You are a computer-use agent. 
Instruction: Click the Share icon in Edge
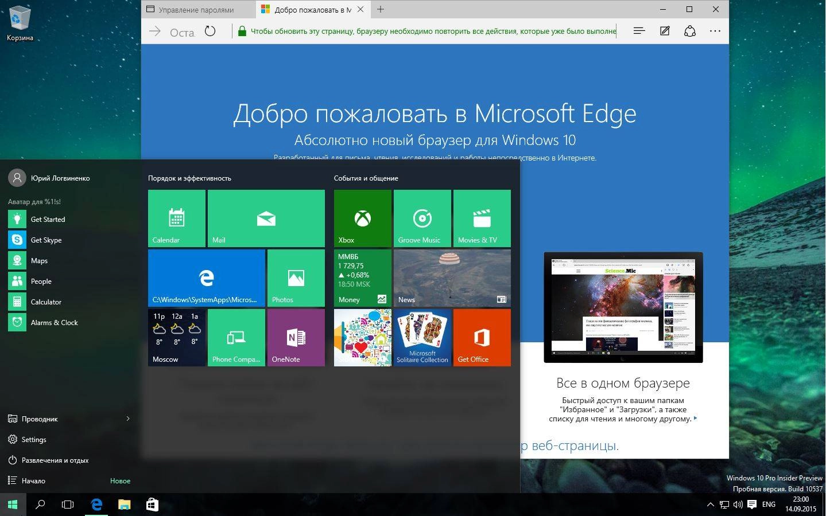tap(690, 32)
